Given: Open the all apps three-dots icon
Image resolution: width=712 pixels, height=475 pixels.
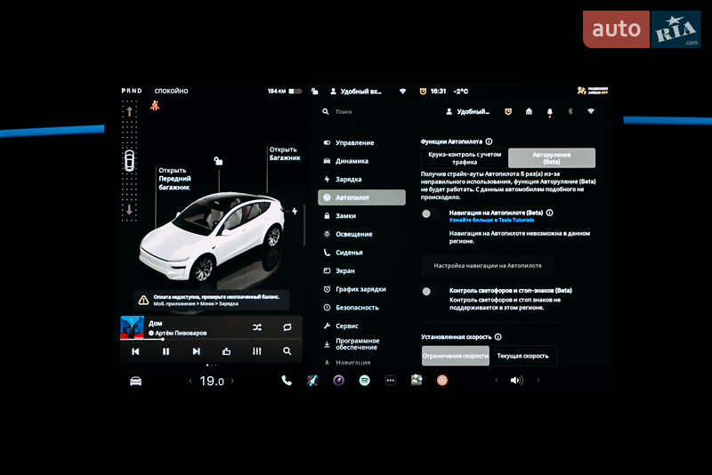Looking at the screenshot, I should pos(391,380).
